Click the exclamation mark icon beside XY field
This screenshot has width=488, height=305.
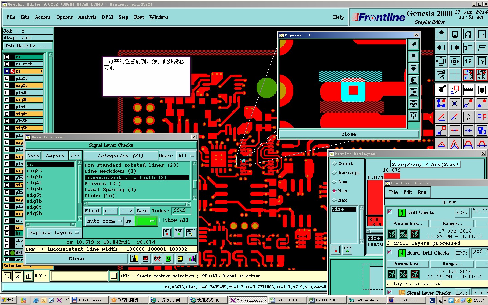pos(114,276)
